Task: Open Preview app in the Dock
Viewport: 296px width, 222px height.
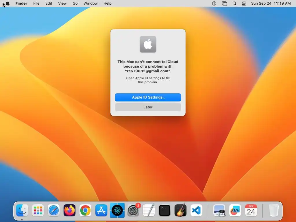Action: click(219, 210)
